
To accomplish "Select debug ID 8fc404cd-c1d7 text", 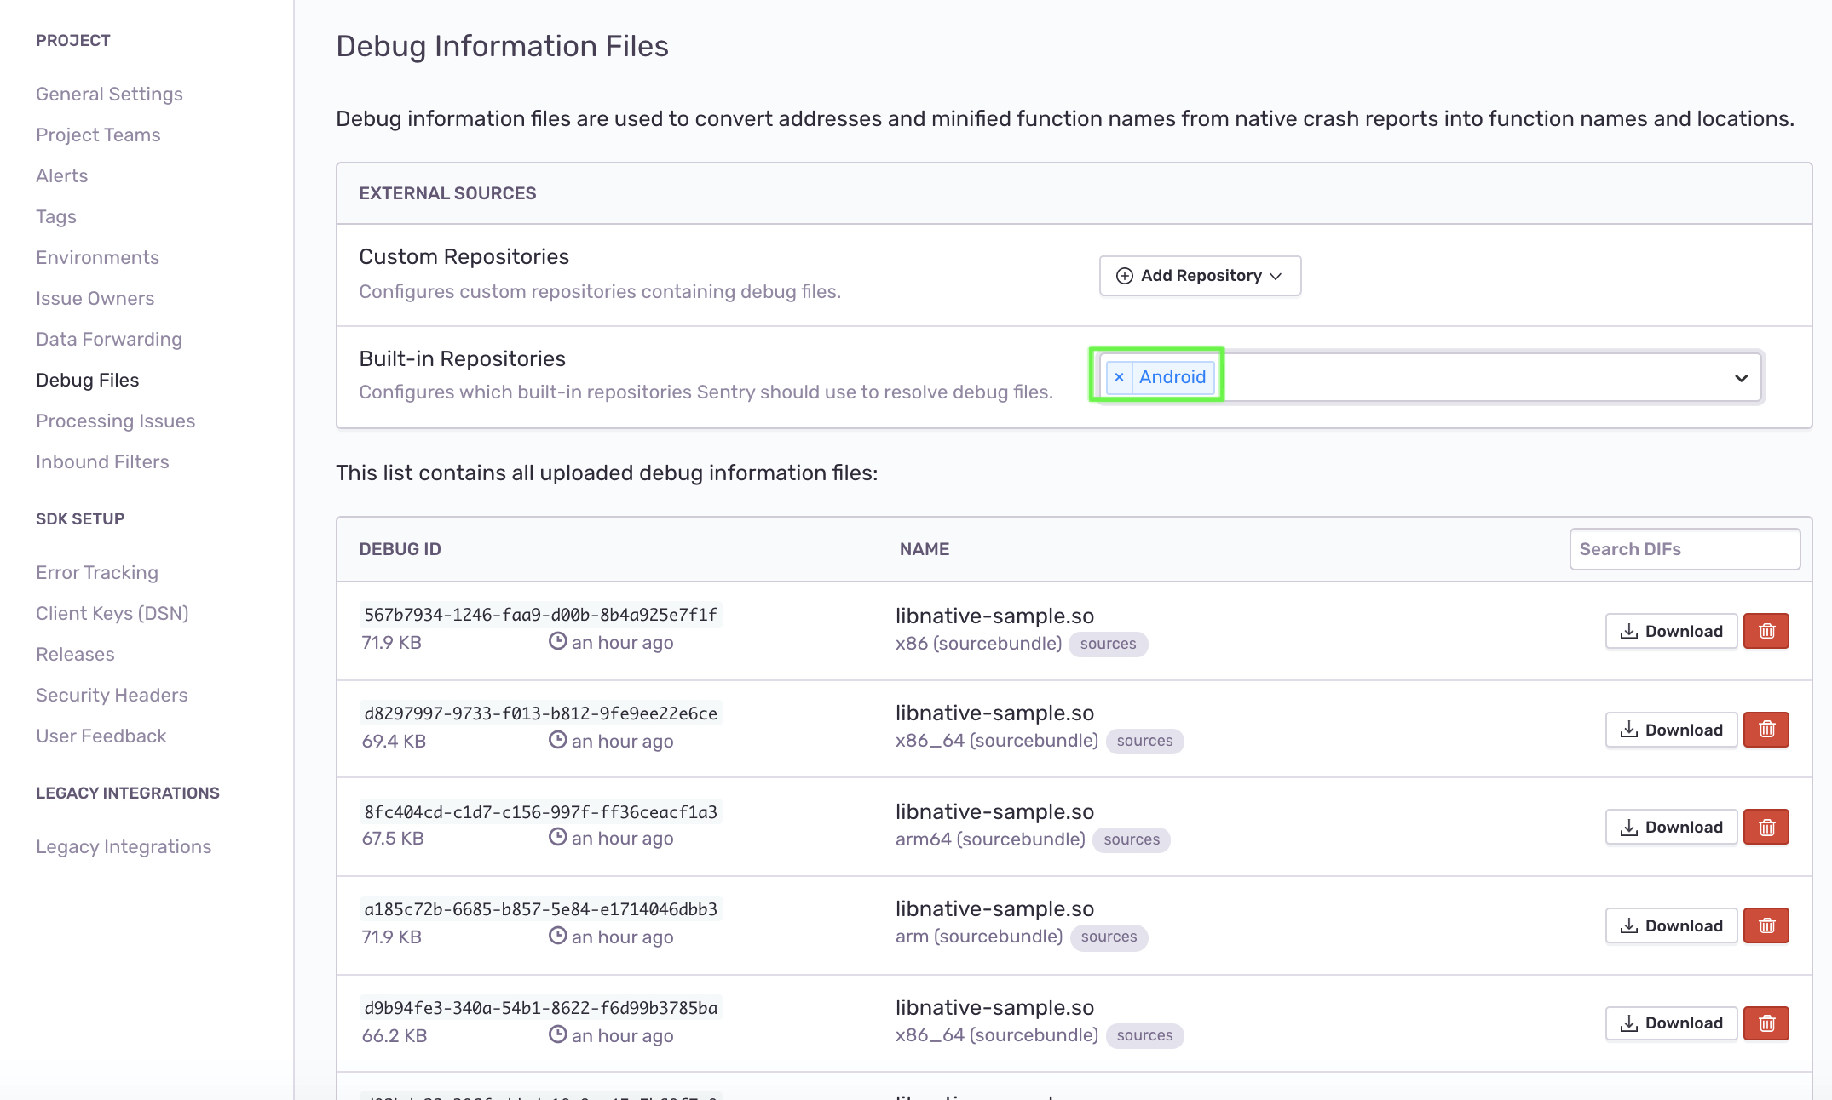I will [x=540, y=811].
